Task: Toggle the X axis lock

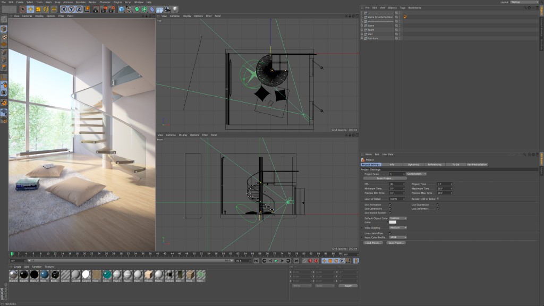Action: [x=64, y=10]
